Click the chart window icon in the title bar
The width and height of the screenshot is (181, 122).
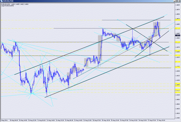click(1, 1)
